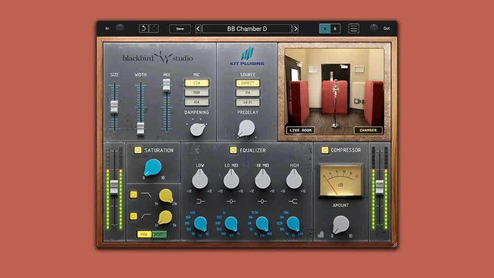Click the HIGH gain knob
The height and width of the screenshot is (278, 494).
click(294, 179)
